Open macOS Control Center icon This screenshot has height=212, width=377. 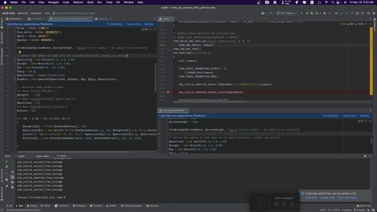pyautogui.click(x=338, y=2)
